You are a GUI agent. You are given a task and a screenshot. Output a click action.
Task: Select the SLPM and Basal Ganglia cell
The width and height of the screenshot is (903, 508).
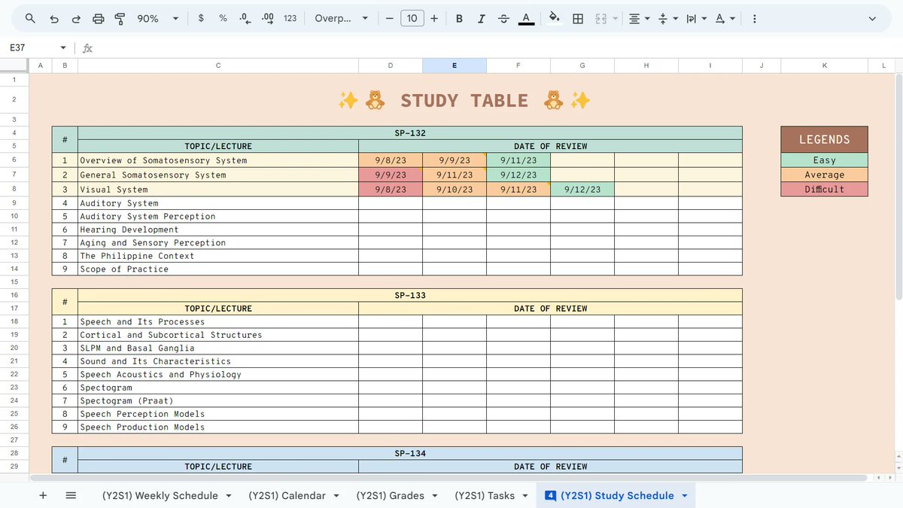coord(218,348)
